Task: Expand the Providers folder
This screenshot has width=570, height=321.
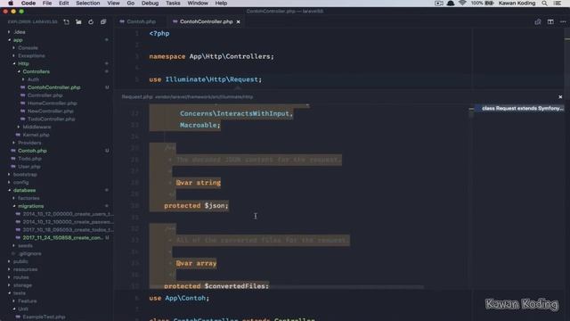Action: tap(29, 143)
